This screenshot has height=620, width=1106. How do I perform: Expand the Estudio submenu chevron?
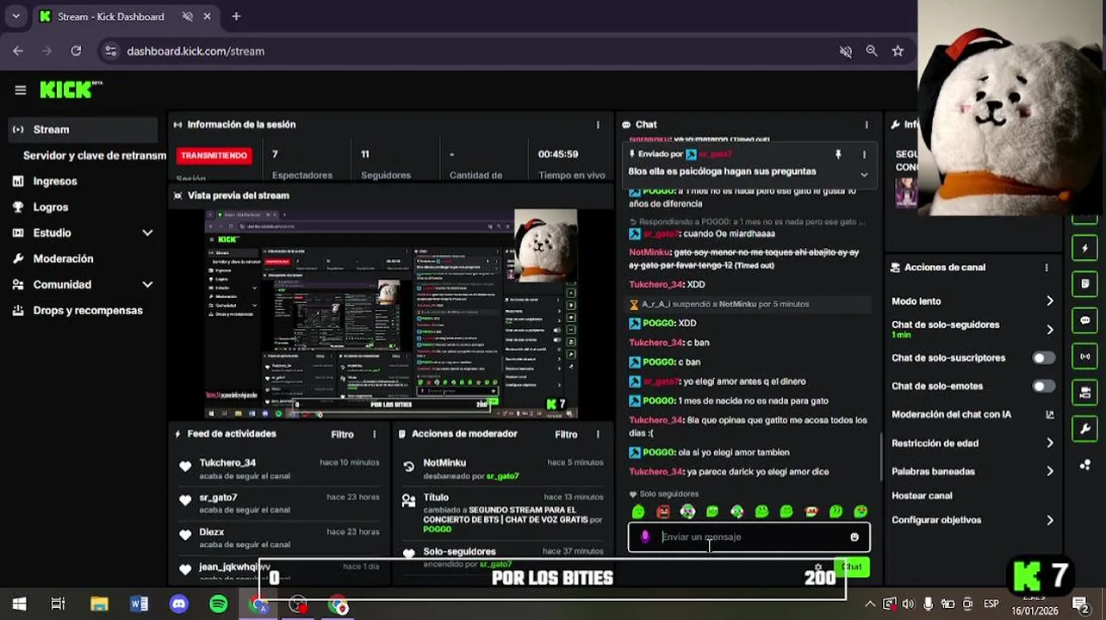(147, 232)
